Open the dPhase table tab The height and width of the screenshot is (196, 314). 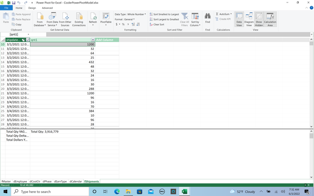(x=47, y=181)
